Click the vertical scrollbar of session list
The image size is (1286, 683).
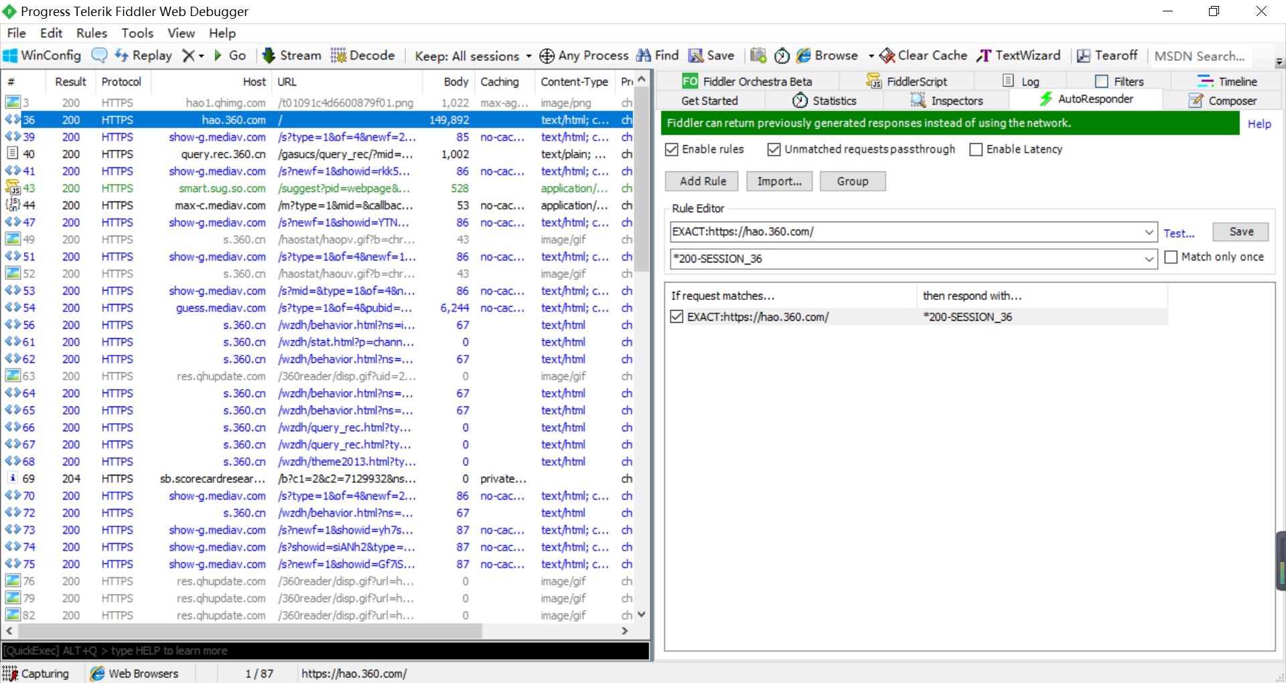(x=642, y=179)
